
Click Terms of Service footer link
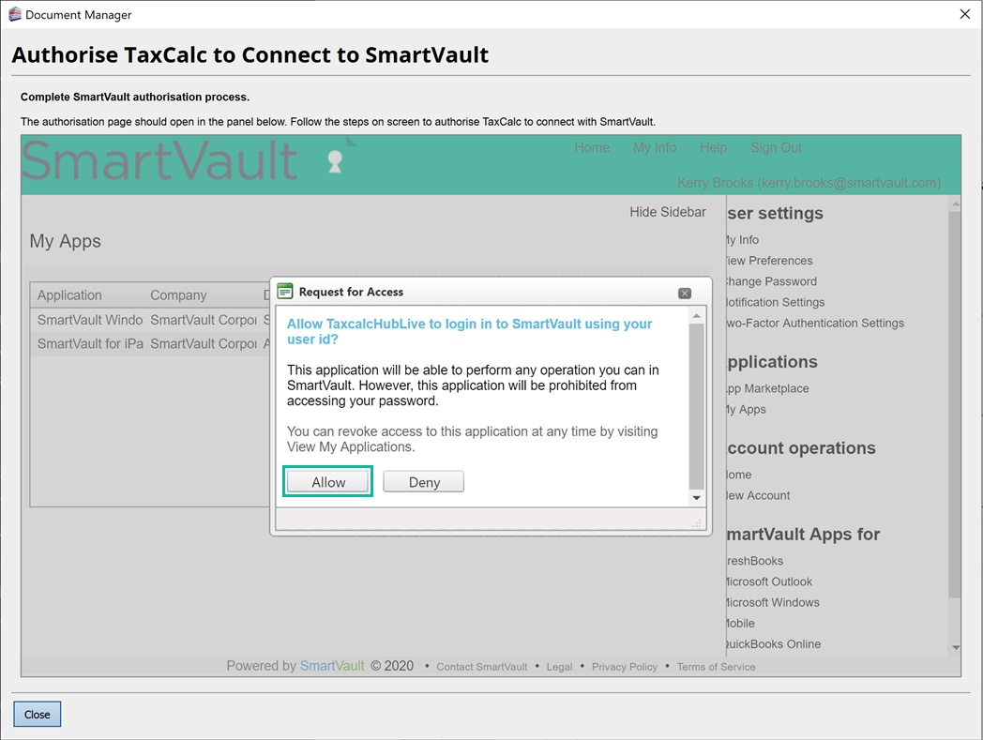[x=716, y=667]
